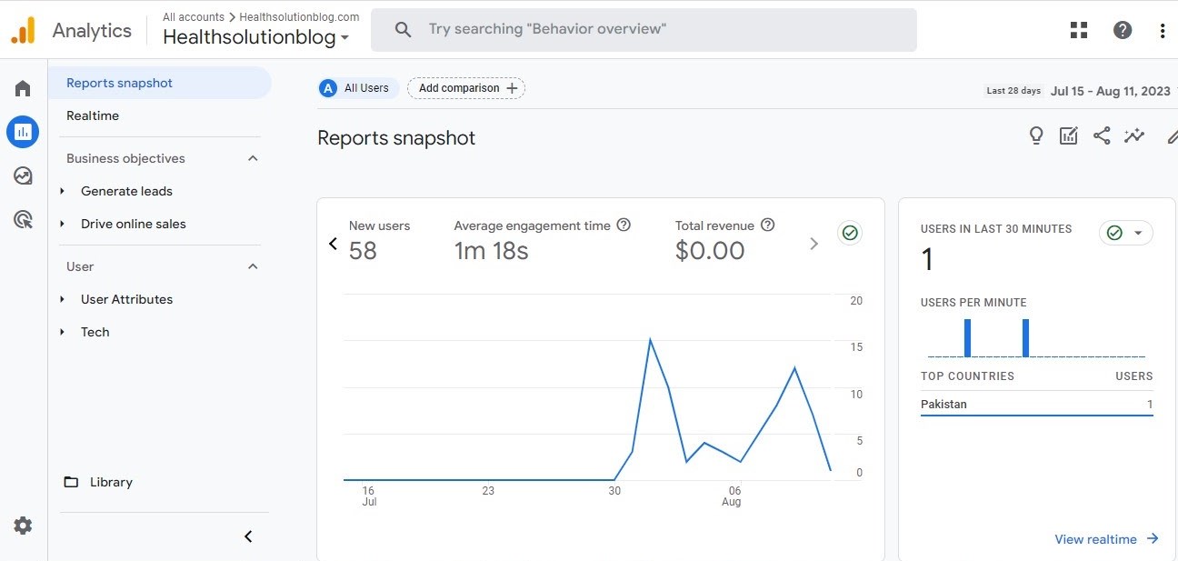
Task: Go to next metric arrow
Action: point(814,244)
